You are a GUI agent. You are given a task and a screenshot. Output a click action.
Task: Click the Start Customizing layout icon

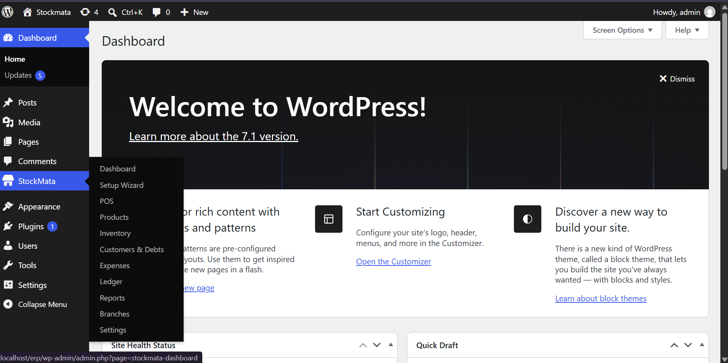click(x=329, y=219)
